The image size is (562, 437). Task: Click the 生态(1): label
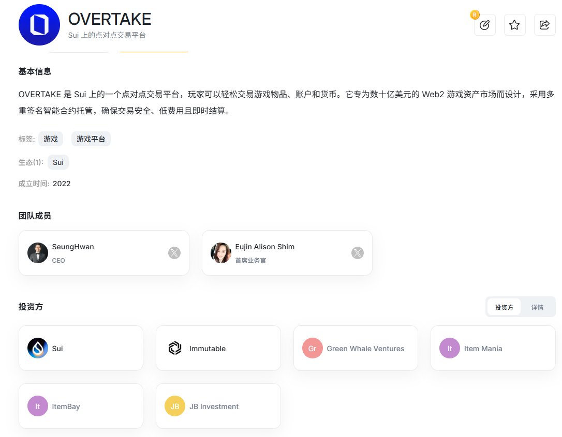[x=31, y=162]
